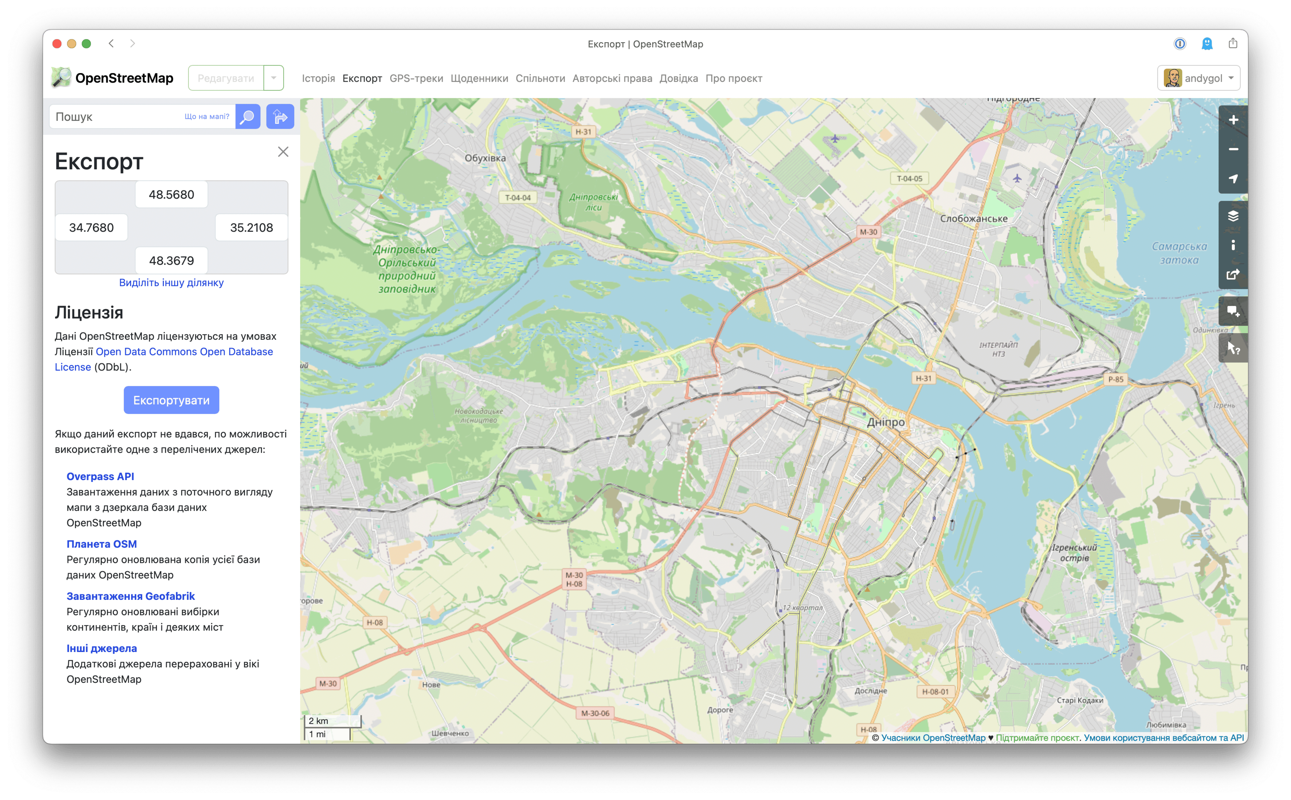Viewport: 1291px width, 800px height.
Task: Switch to the GPS-треки tab
Action: pyautogui.click(x=416, y=78)
